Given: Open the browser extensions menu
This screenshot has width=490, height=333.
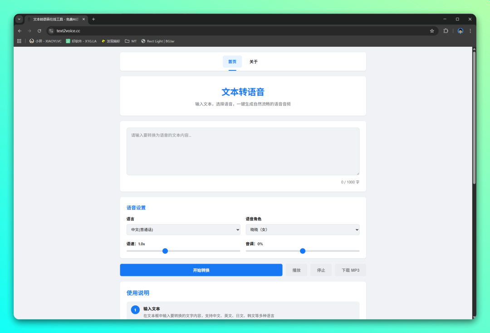Looking at the screenshot, I should pos(446,31).
